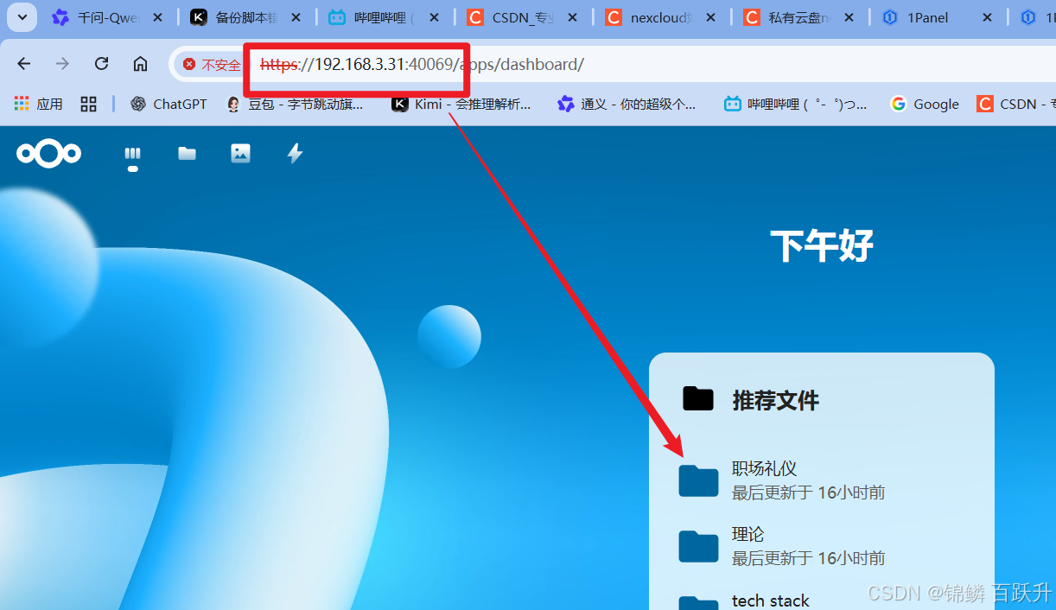
Task: Open the Files app icon
Action: (187, 154)
